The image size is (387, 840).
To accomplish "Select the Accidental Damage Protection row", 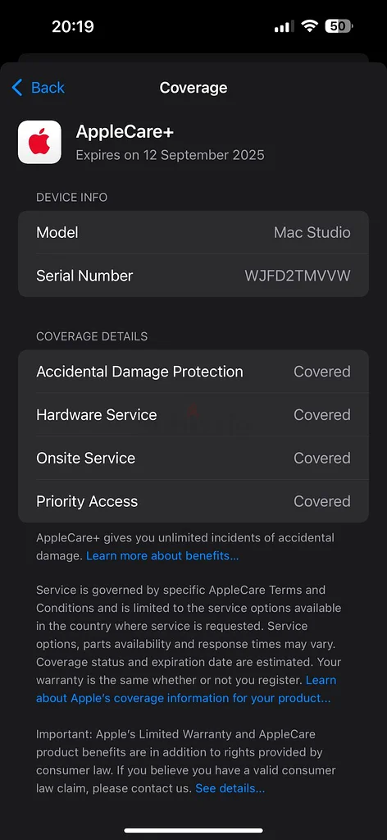I will [193, 372].
